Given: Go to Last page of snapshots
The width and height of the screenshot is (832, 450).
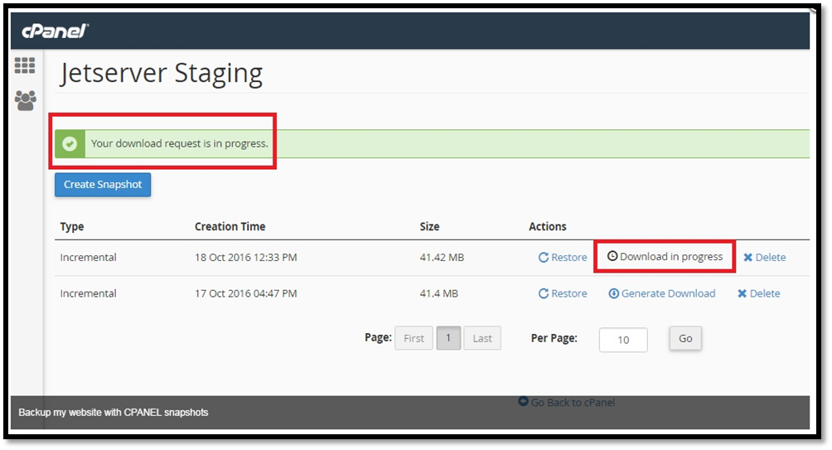Looking at the screenshot, I should pyautogui.click(x=482, y=338).
